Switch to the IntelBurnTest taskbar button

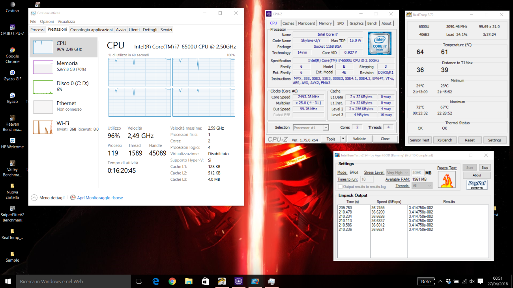pyautogui.click(x=255, y=281)
